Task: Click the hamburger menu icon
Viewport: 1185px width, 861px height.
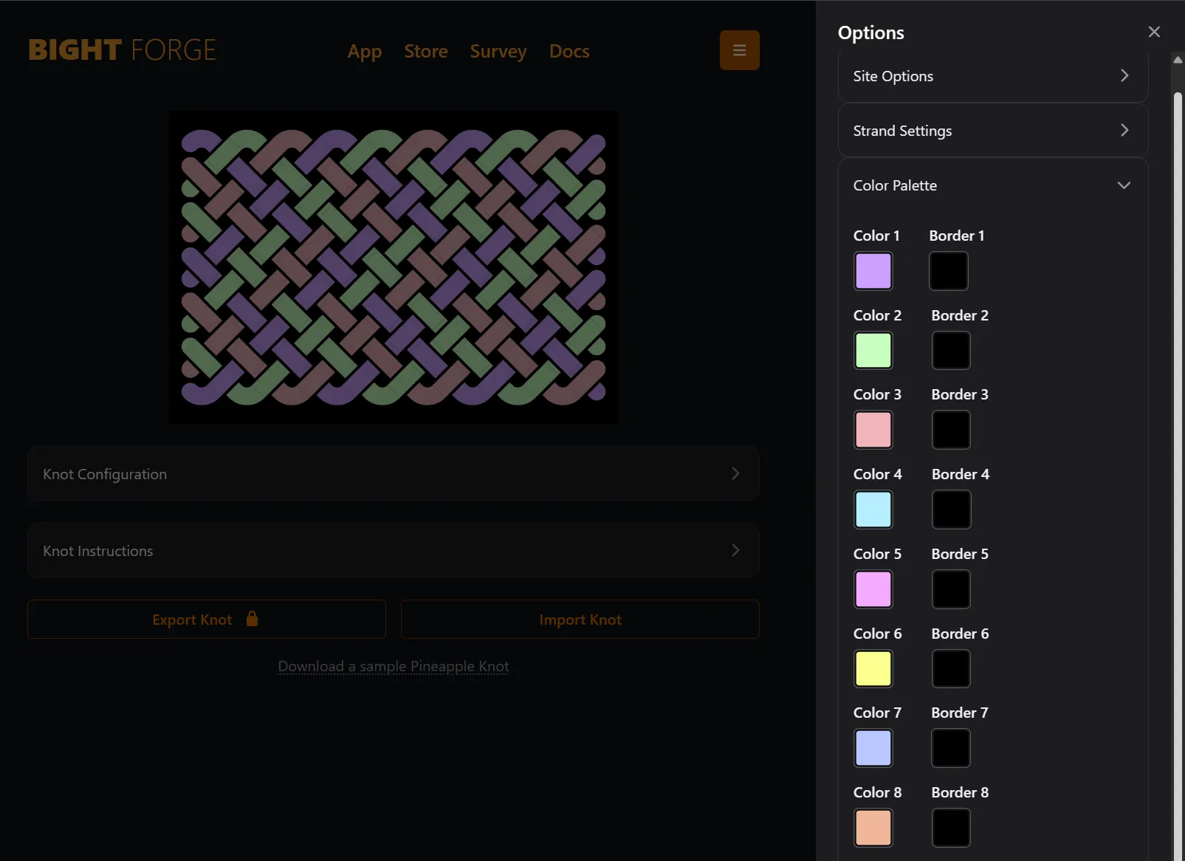Action: (x=739, y=50)
